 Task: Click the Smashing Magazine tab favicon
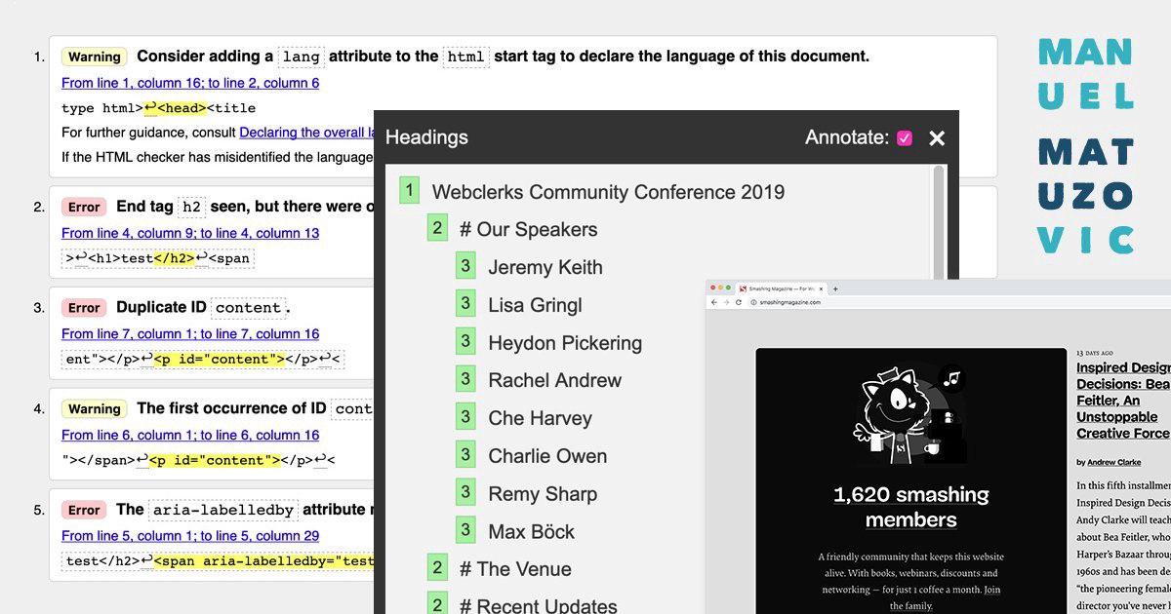point(743,288)
